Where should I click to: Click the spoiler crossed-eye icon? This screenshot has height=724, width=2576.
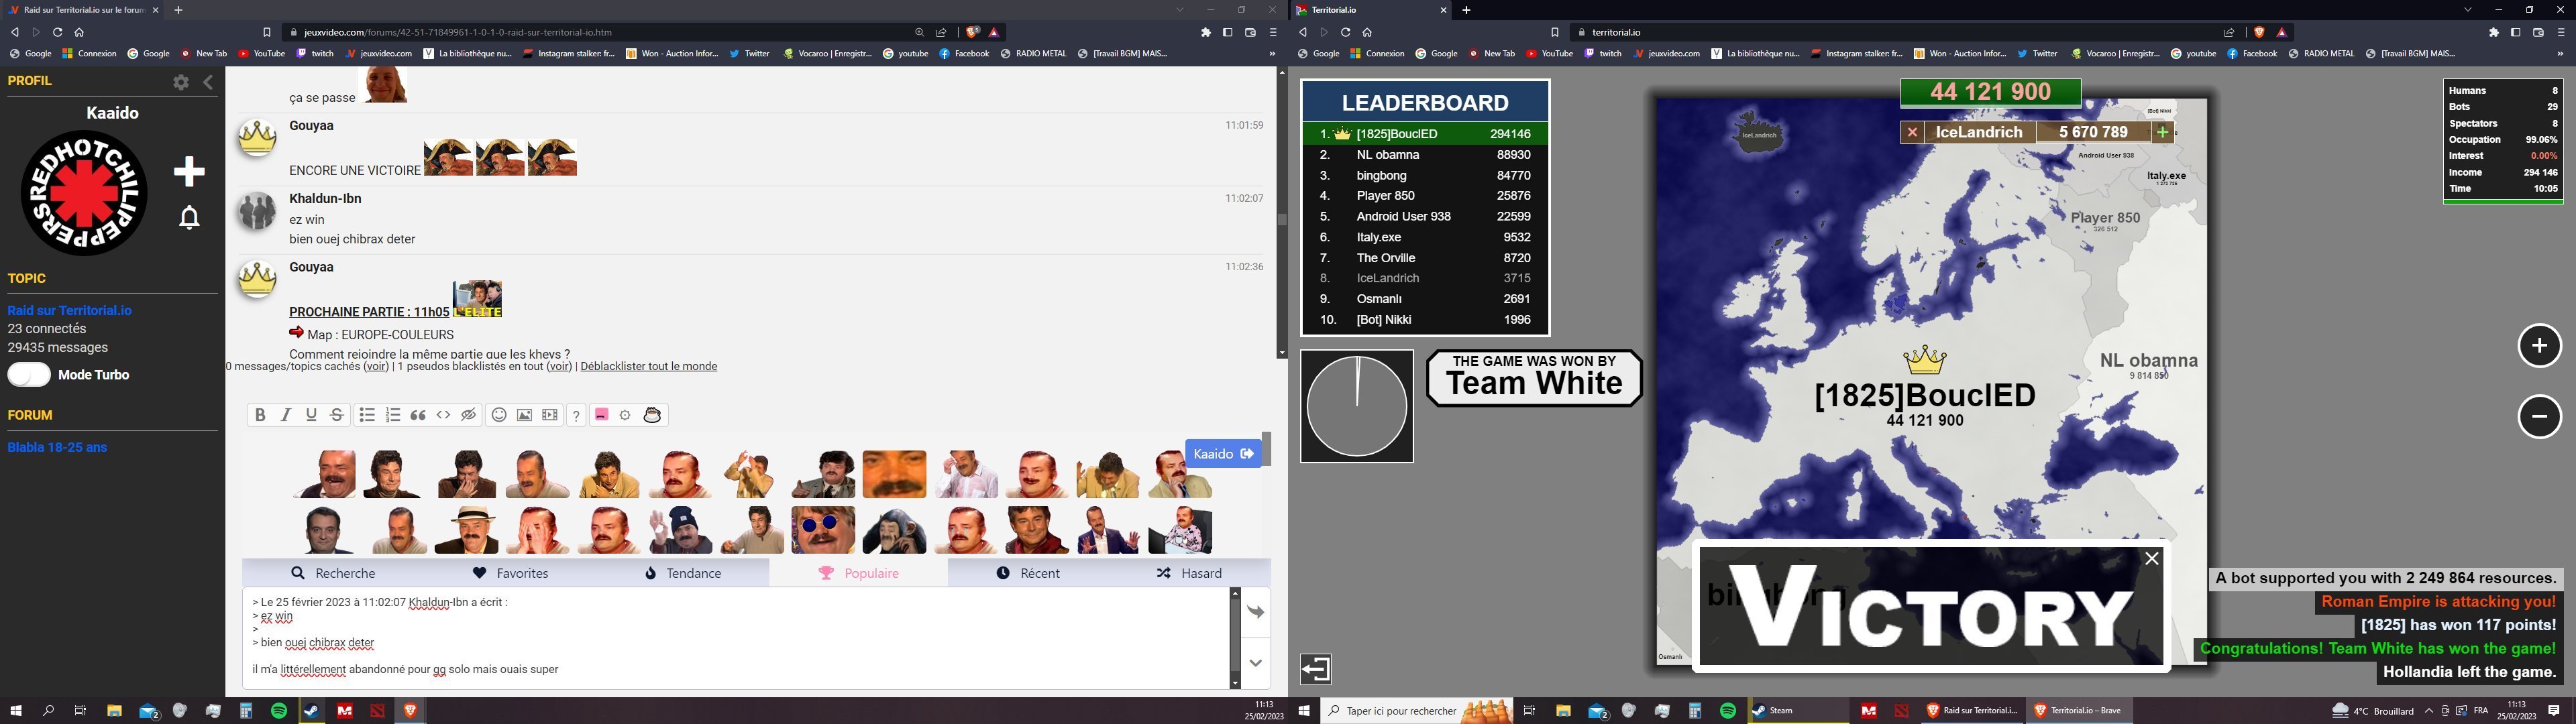[x=468, y=415]
